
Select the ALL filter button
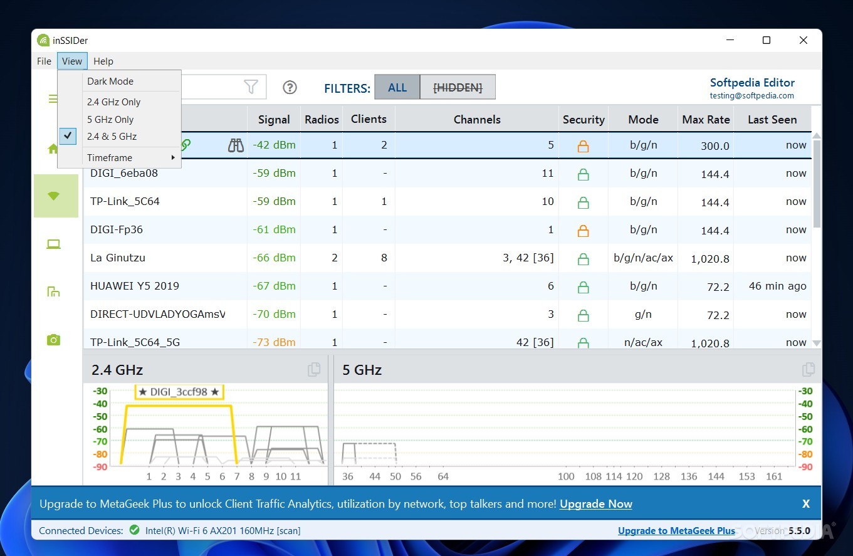[x=397, y=88]
